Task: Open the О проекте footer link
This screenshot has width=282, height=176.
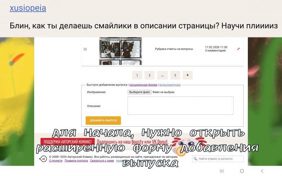Action: [56, 160]
